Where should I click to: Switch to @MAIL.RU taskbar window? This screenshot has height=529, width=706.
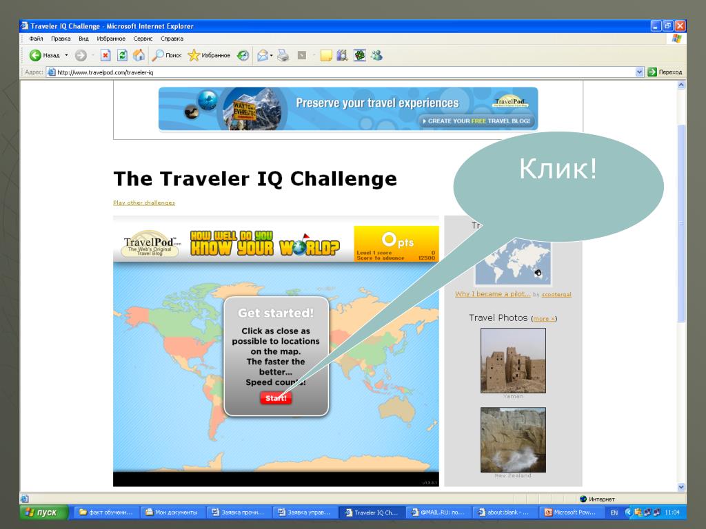437,512
